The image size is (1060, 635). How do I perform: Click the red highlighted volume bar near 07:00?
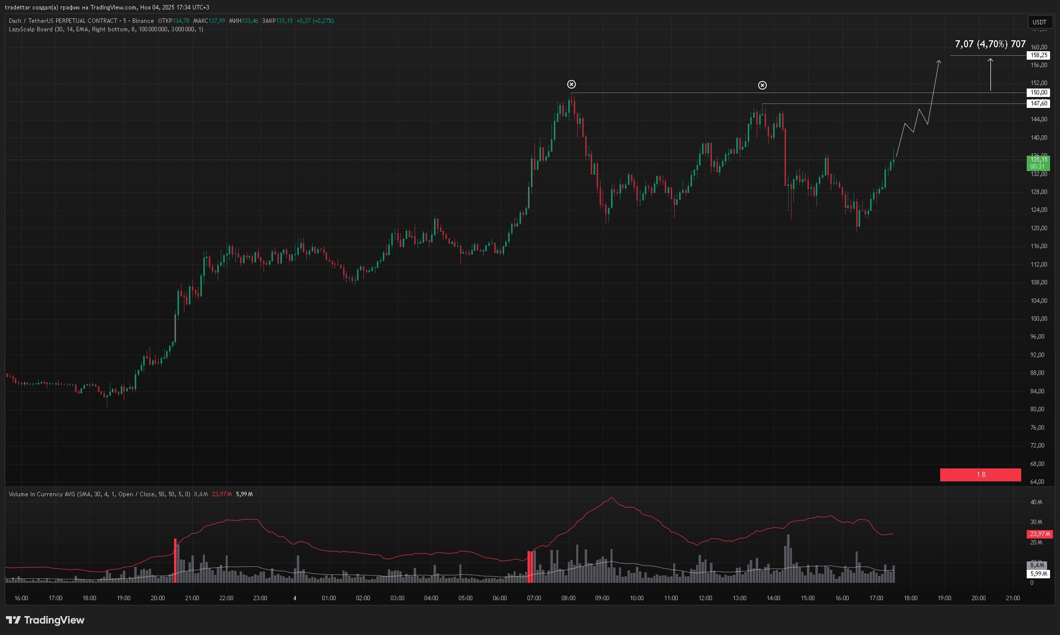(x=530, y=566)
